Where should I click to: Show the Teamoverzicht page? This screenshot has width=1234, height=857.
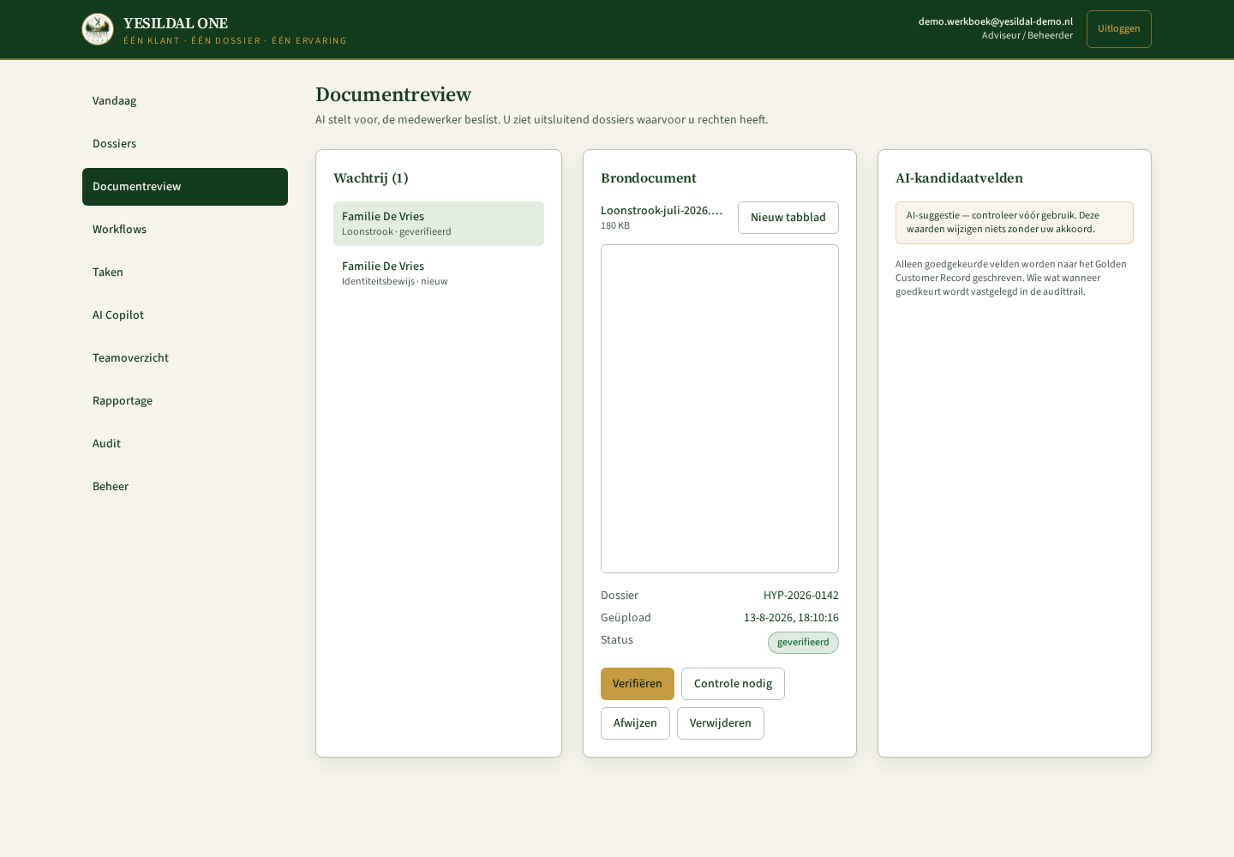185,358
